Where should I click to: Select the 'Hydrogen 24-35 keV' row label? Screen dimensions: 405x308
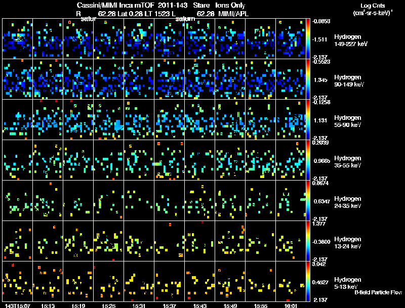tap(348, 202)
